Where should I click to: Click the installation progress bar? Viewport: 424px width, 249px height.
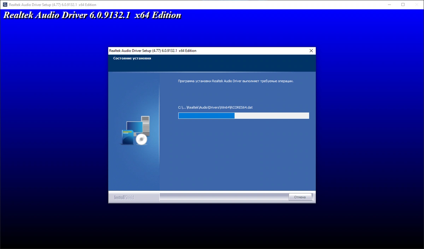tap(243, 116)
